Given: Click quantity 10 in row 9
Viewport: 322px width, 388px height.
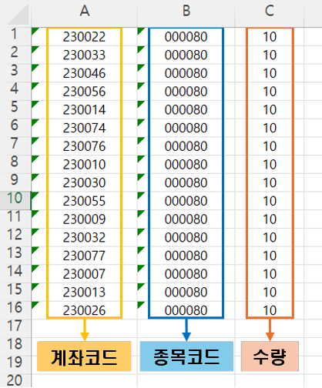Looking at the screenshot, I should (x=270, y=182).
